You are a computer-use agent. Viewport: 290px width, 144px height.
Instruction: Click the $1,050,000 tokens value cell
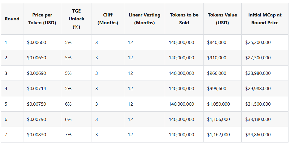coord(218,104)
